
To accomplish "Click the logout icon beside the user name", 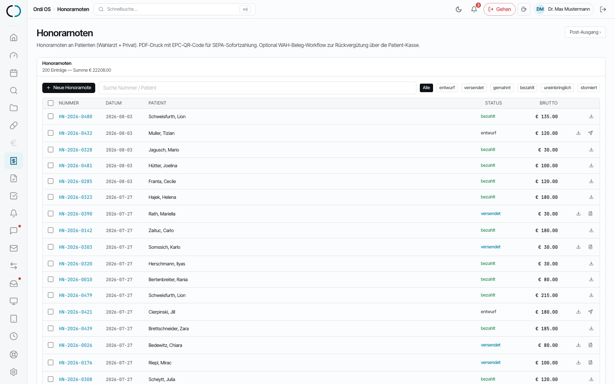I will point(603,9).
